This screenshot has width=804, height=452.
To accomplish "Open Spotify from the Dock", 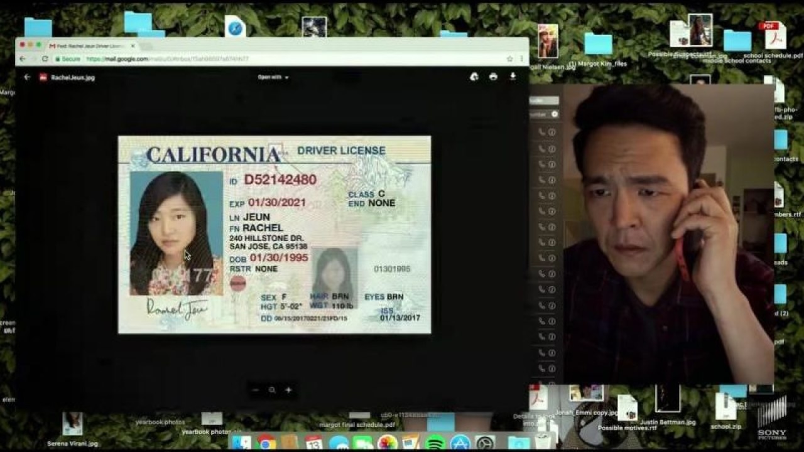I will pyautogui.click(x=435, y=443).
